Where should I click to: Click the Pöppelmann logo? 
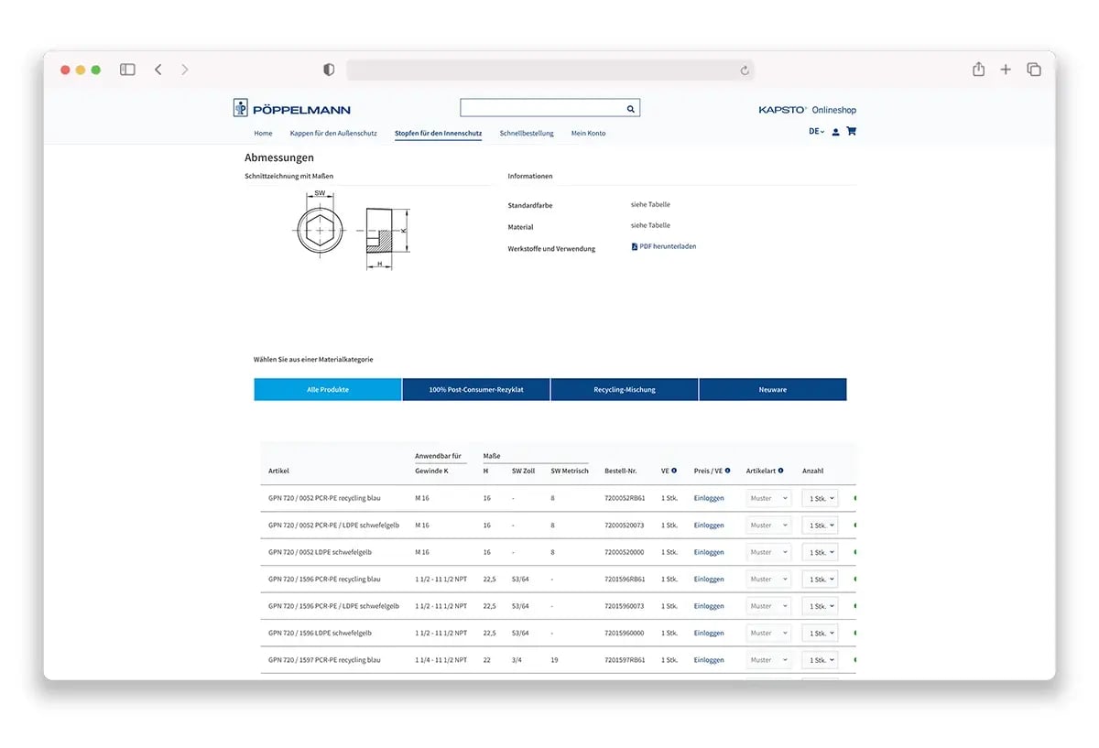coord(292,109)
